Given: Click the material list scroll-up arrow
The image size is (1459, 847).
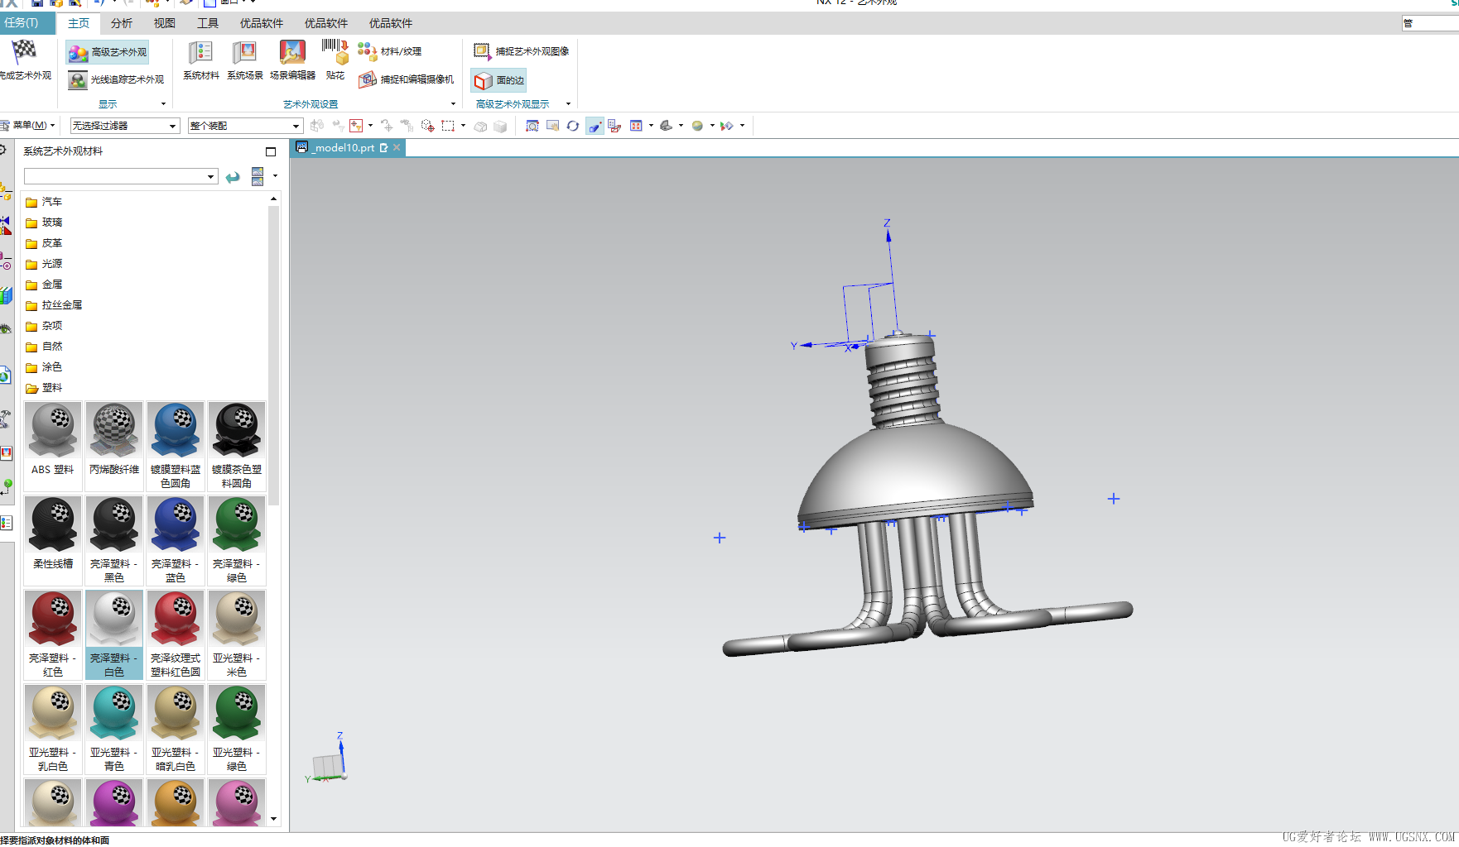Looking at the screenshot, I should point(273,199).
